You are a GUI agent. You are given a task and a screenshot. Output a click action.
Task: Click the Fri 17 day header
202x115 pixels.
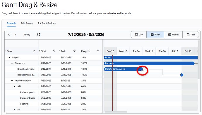pos(175,51)
